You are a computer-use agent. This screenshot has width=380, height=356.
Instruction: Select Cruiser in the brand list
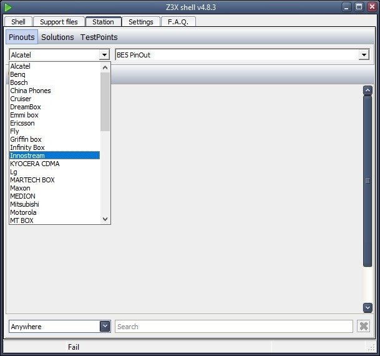tap(54, 99)
